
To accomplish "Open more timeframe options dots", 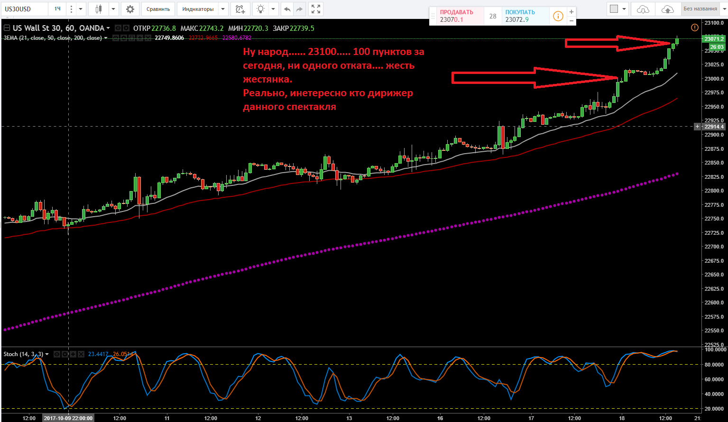I will click(x=71, y=9).
